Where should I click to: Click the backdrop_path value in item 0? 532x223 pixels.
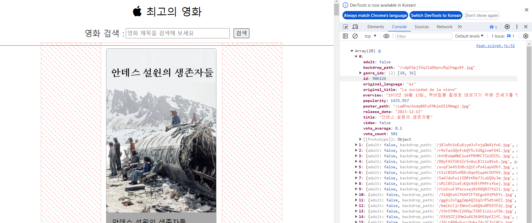pyautogui.click(x=436, y=67)
